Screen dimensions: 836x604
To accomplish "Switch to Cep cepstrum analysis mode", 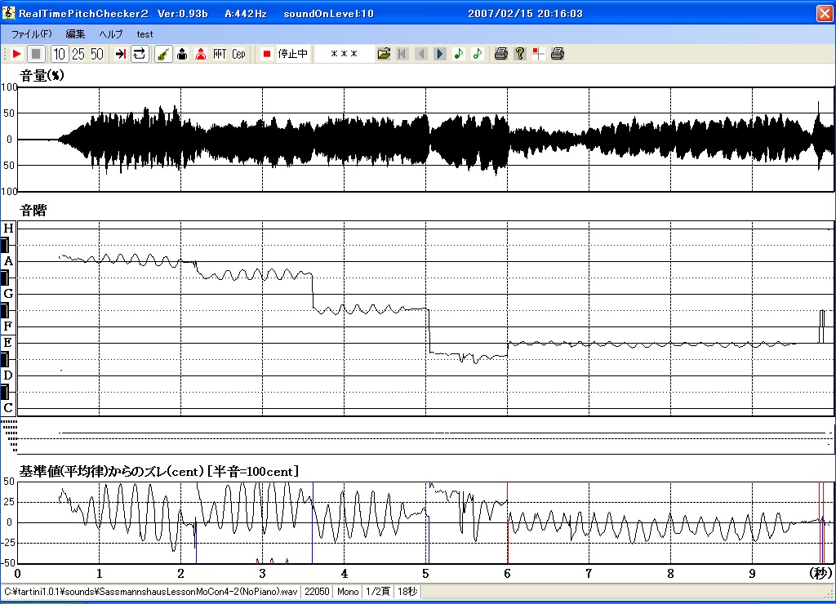I will pos(238,54).
